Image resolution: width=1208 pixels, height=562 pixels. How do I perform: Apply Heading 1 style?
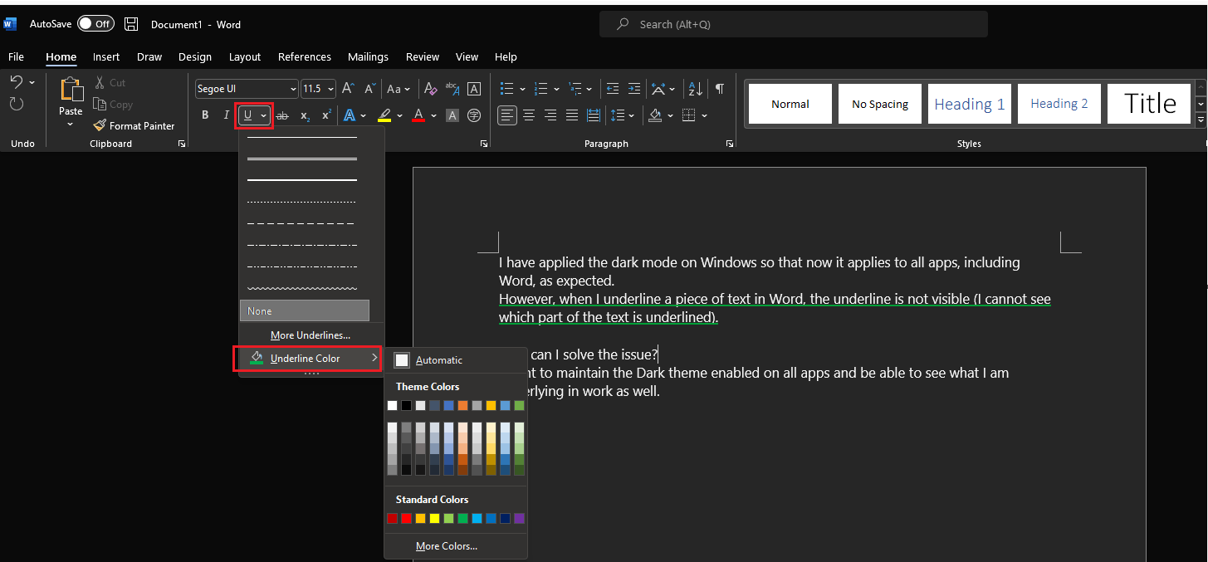click(970, 104)
